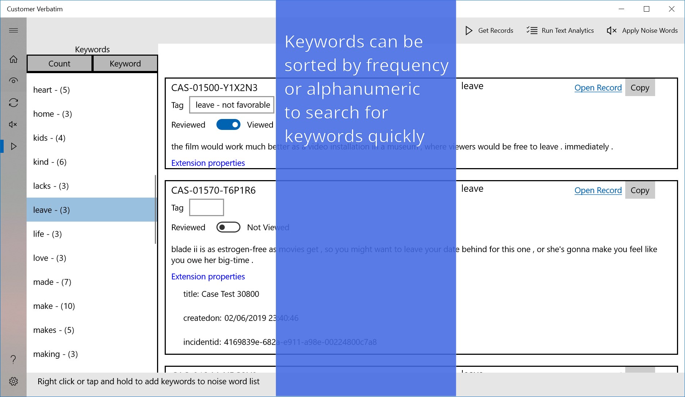Viewport: 685px width, 397px height.
Task: Click empty Tag field of CAS-01570-T6P1R6
Action: 207,207
